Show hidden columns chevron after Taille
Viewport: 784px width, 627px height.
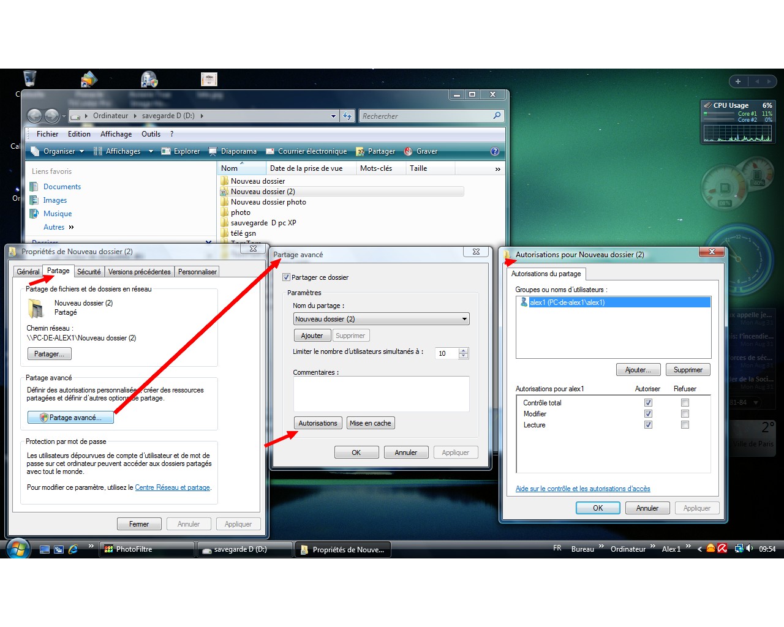pos(497,169)
